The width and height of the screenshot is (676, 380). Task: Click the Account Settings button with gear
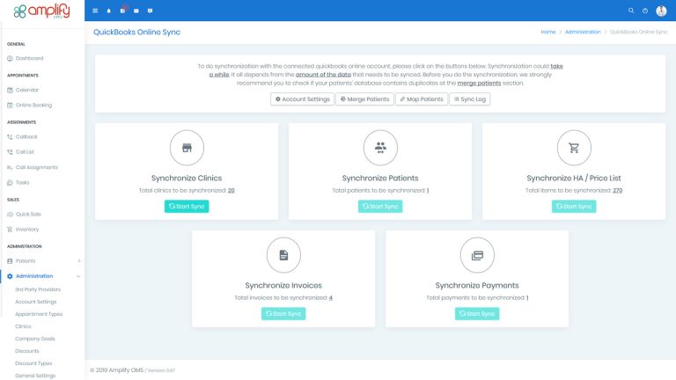[302, 99]
